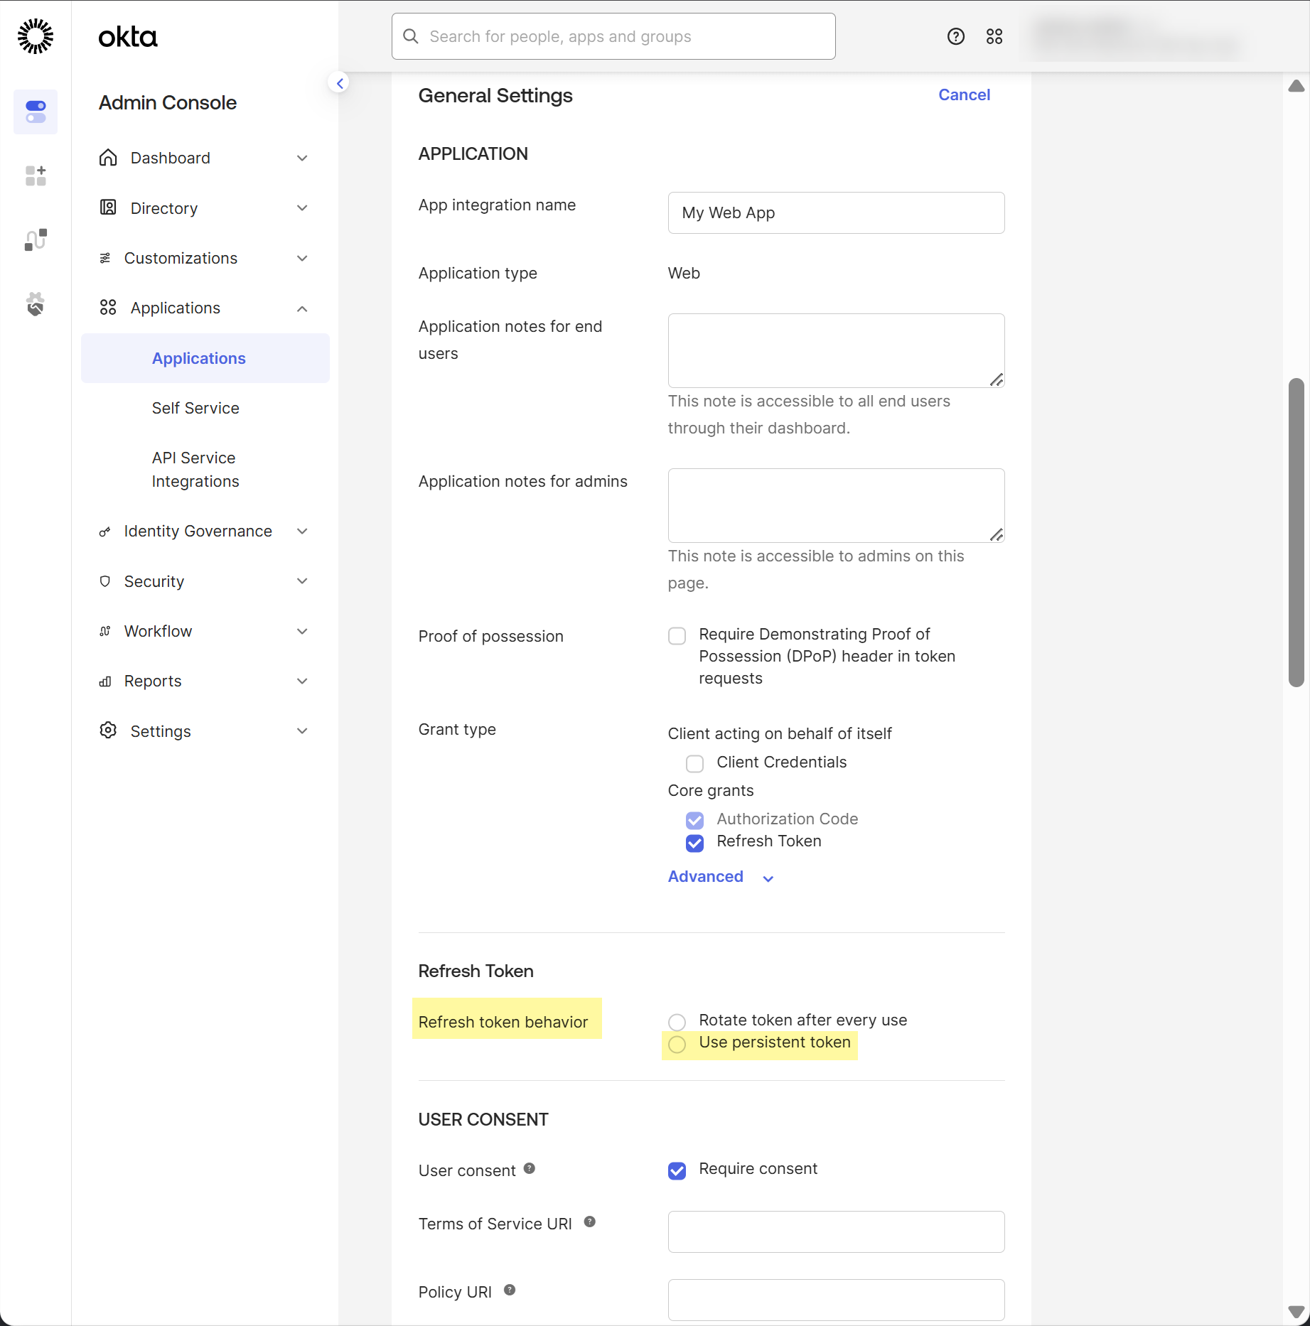Click the Okta sunburst logo icon
The width and height of the screenshot is (1310, 1326).
coord(36,36)
